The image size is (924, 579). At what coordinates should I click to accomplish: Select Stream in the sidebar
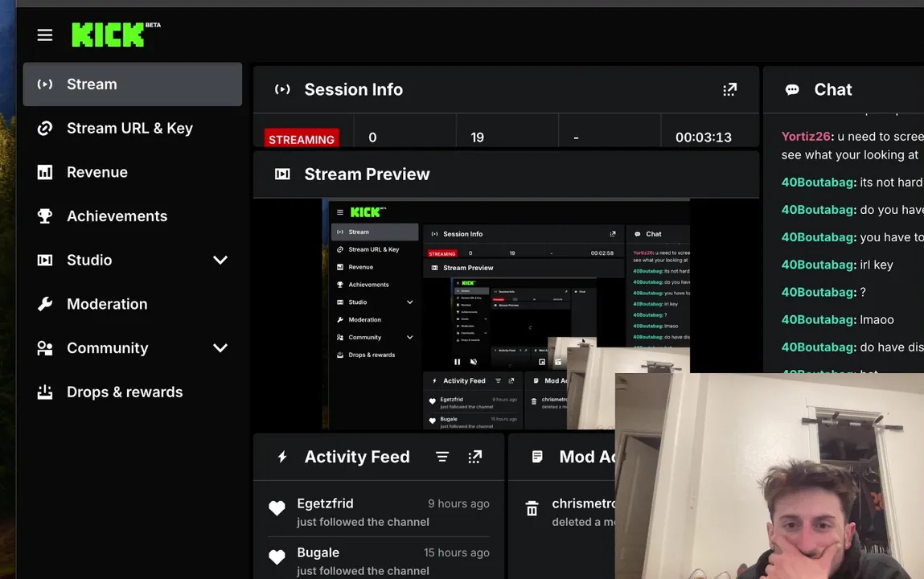pos(133,84)
